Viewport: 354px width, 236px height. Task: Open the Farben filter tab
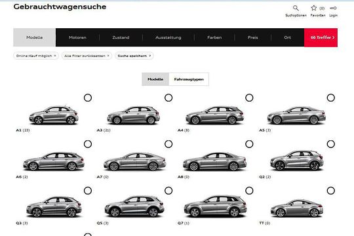pyautogui.click(x=214, y=37)
